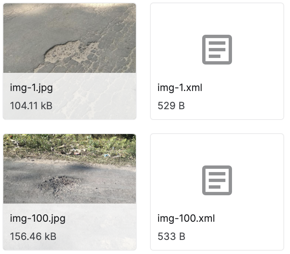Open the img-1.jpg pothole thumbnail

coord(70,38)
